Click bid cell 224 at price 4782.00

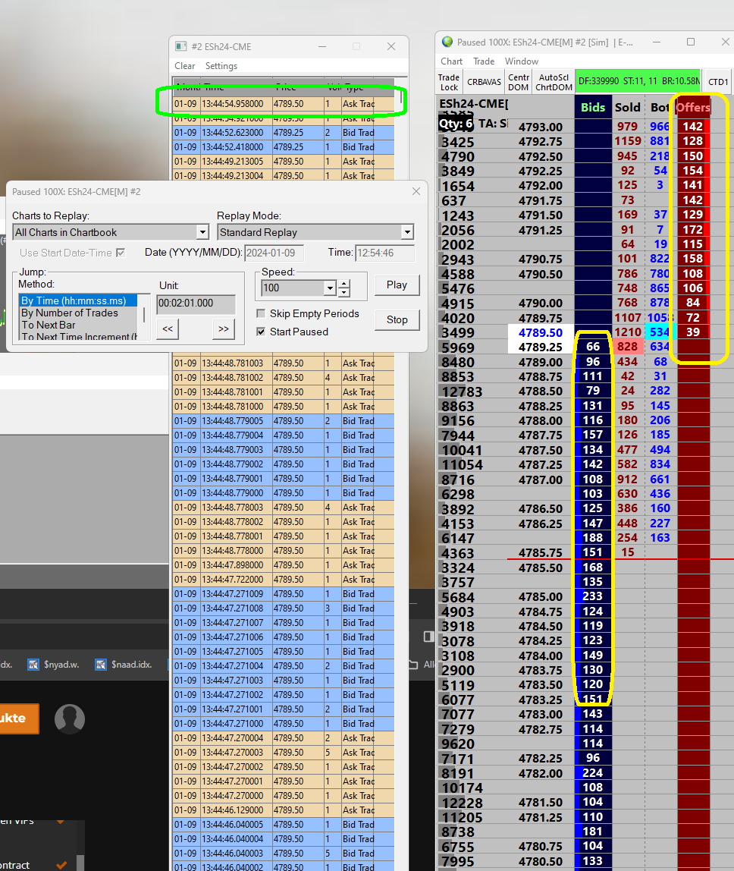click(x=593, y=772)
